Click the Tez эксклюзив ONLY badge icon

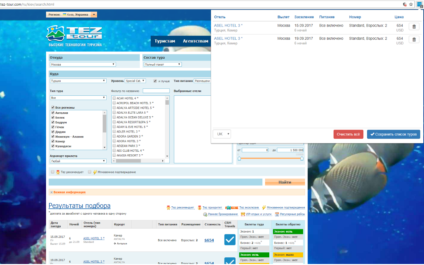click(232, 208)
